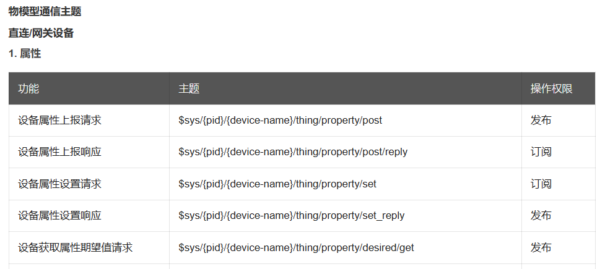
Task: Select the 设备属性上报请求 cell
Action: tap(59, 120)
